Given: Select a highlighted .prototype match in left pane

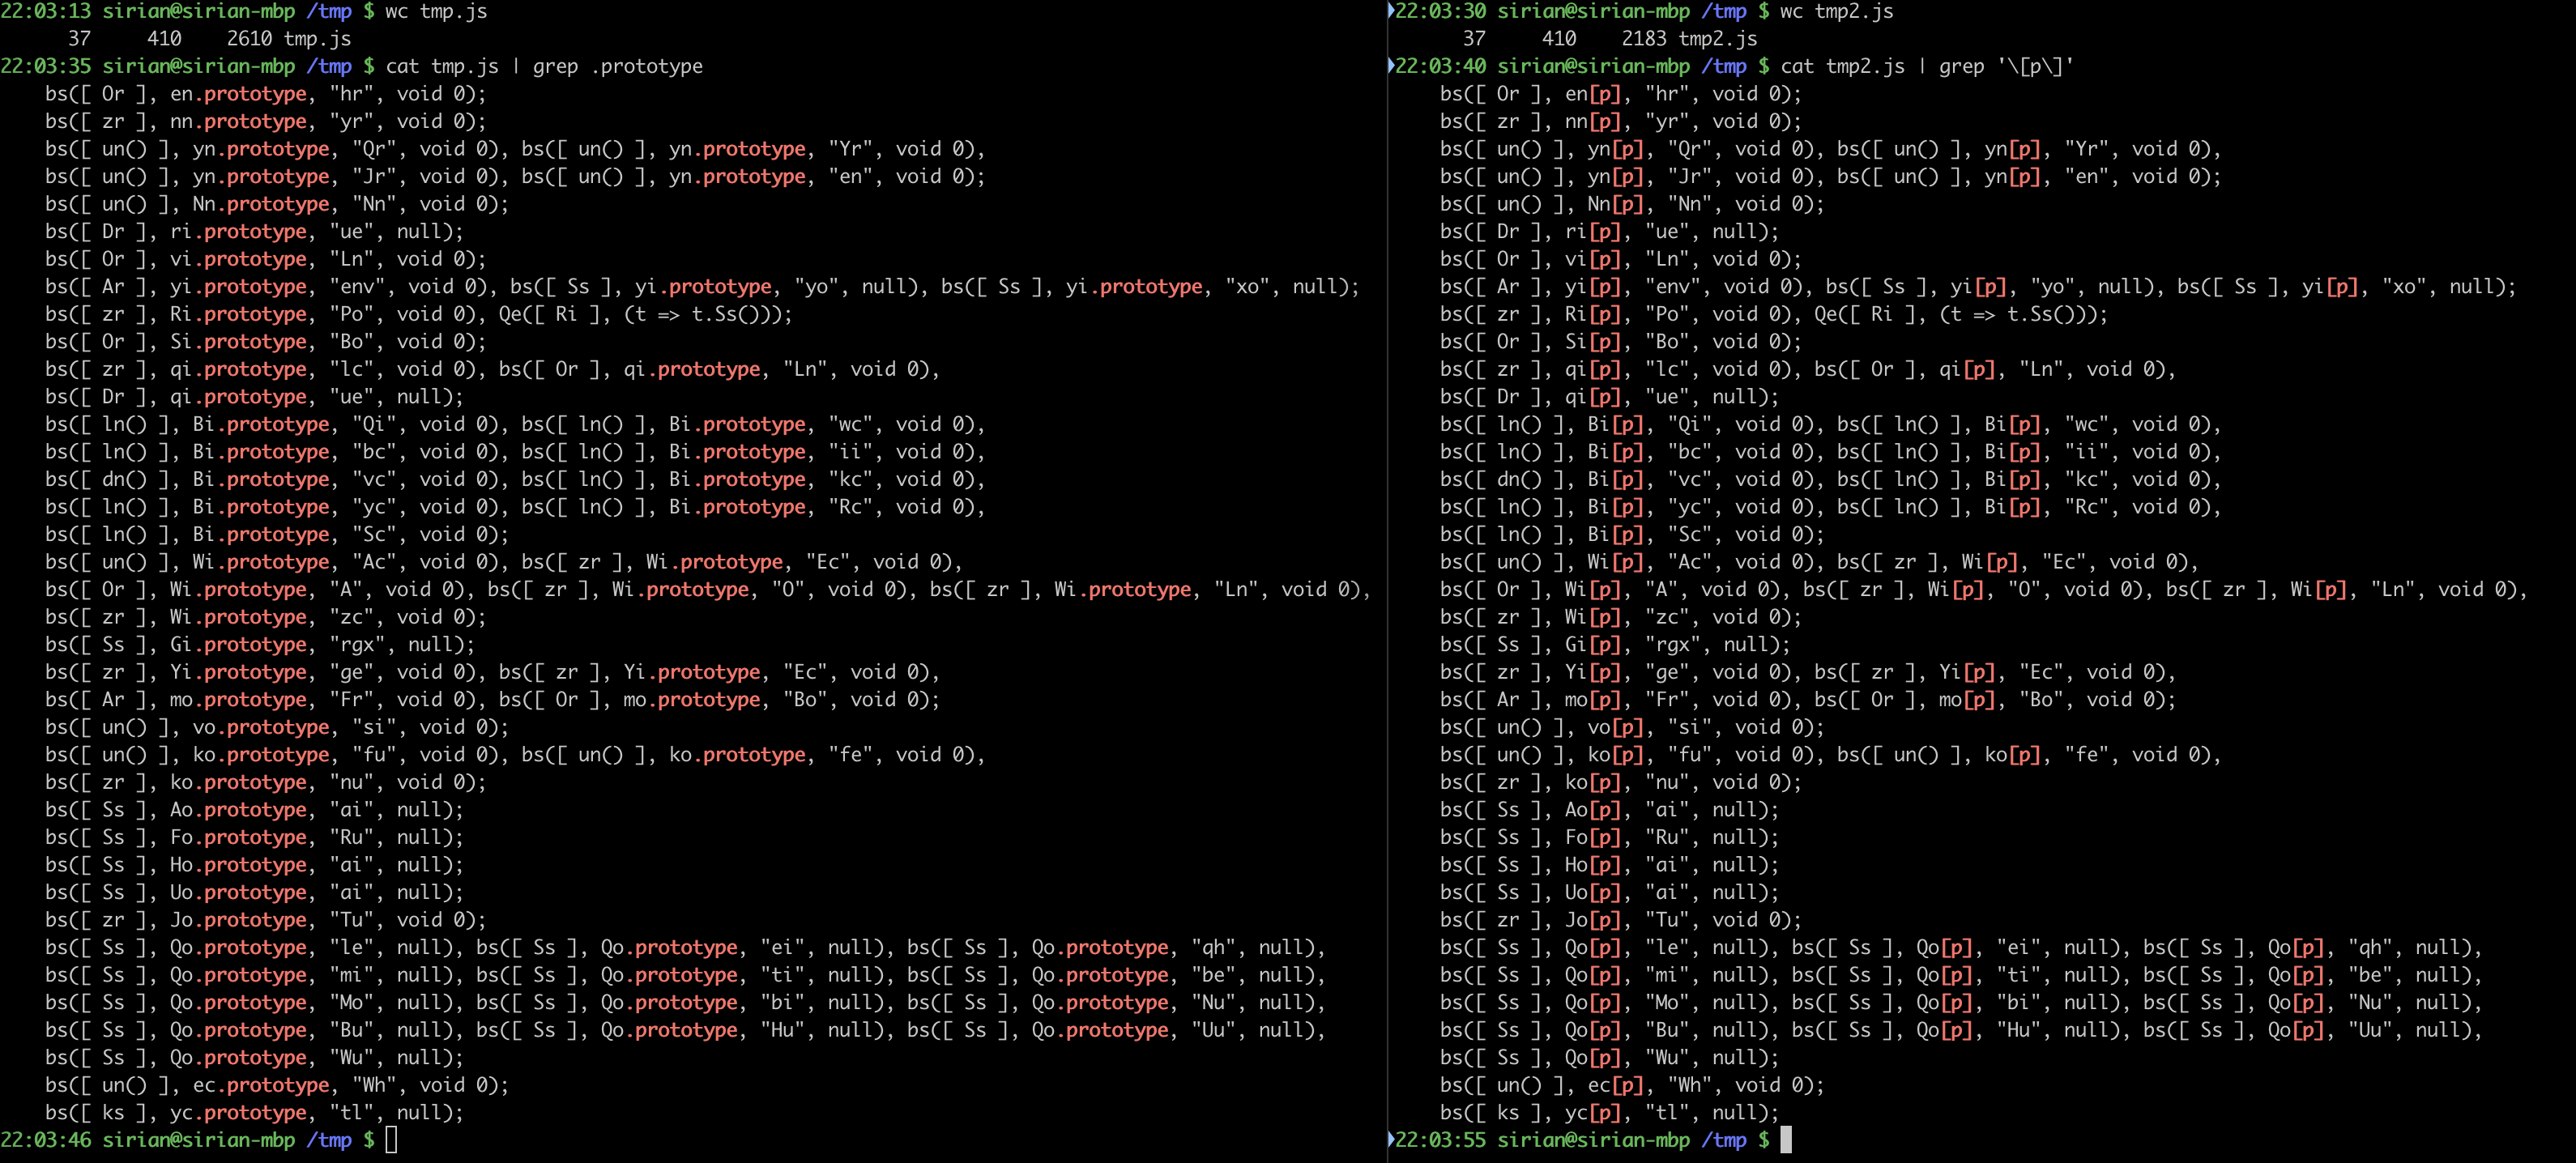Looking at the screenshot, I should click(254, 94).
